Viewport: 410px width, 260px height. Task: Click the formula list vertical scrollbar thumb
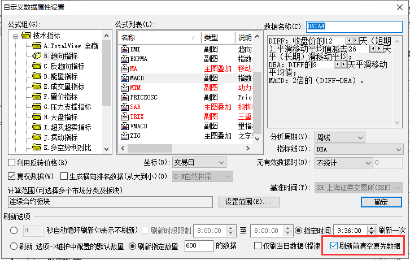click(258, 102)
